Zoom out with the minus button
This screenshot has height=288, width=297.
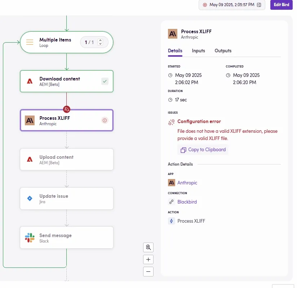(148, 271)
